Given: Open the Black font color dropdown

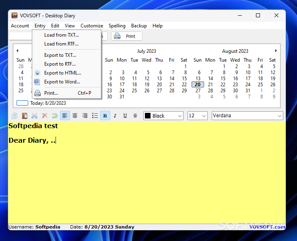Looking at the screenshot, I should click(163, 116).
